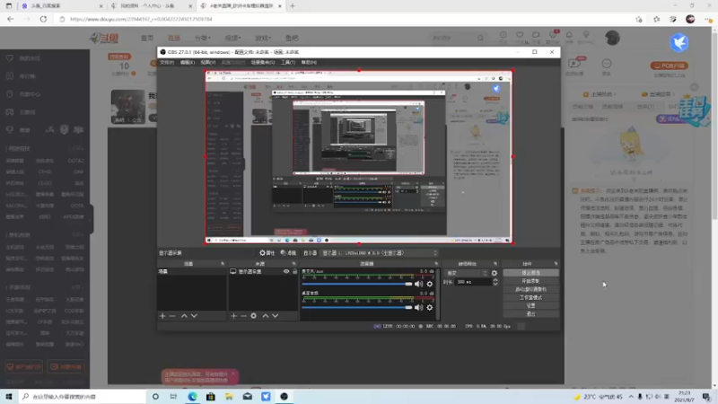Screen dimensions: 718x404
Task: Click desktop audio volume slider in mixer
Action: point(357,307)
